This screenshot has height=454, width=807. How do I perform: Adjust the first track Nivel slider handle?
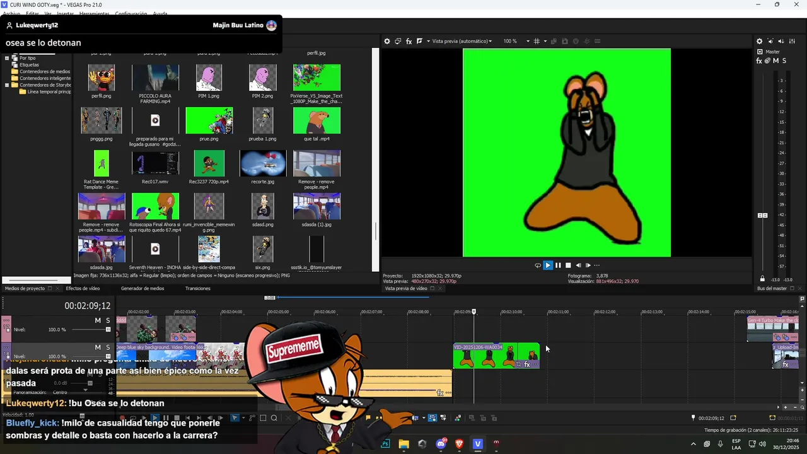[108, 329]
